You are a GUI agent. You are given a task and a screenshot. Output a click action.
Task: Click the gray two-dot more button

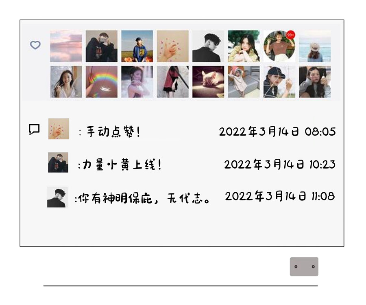304,267
